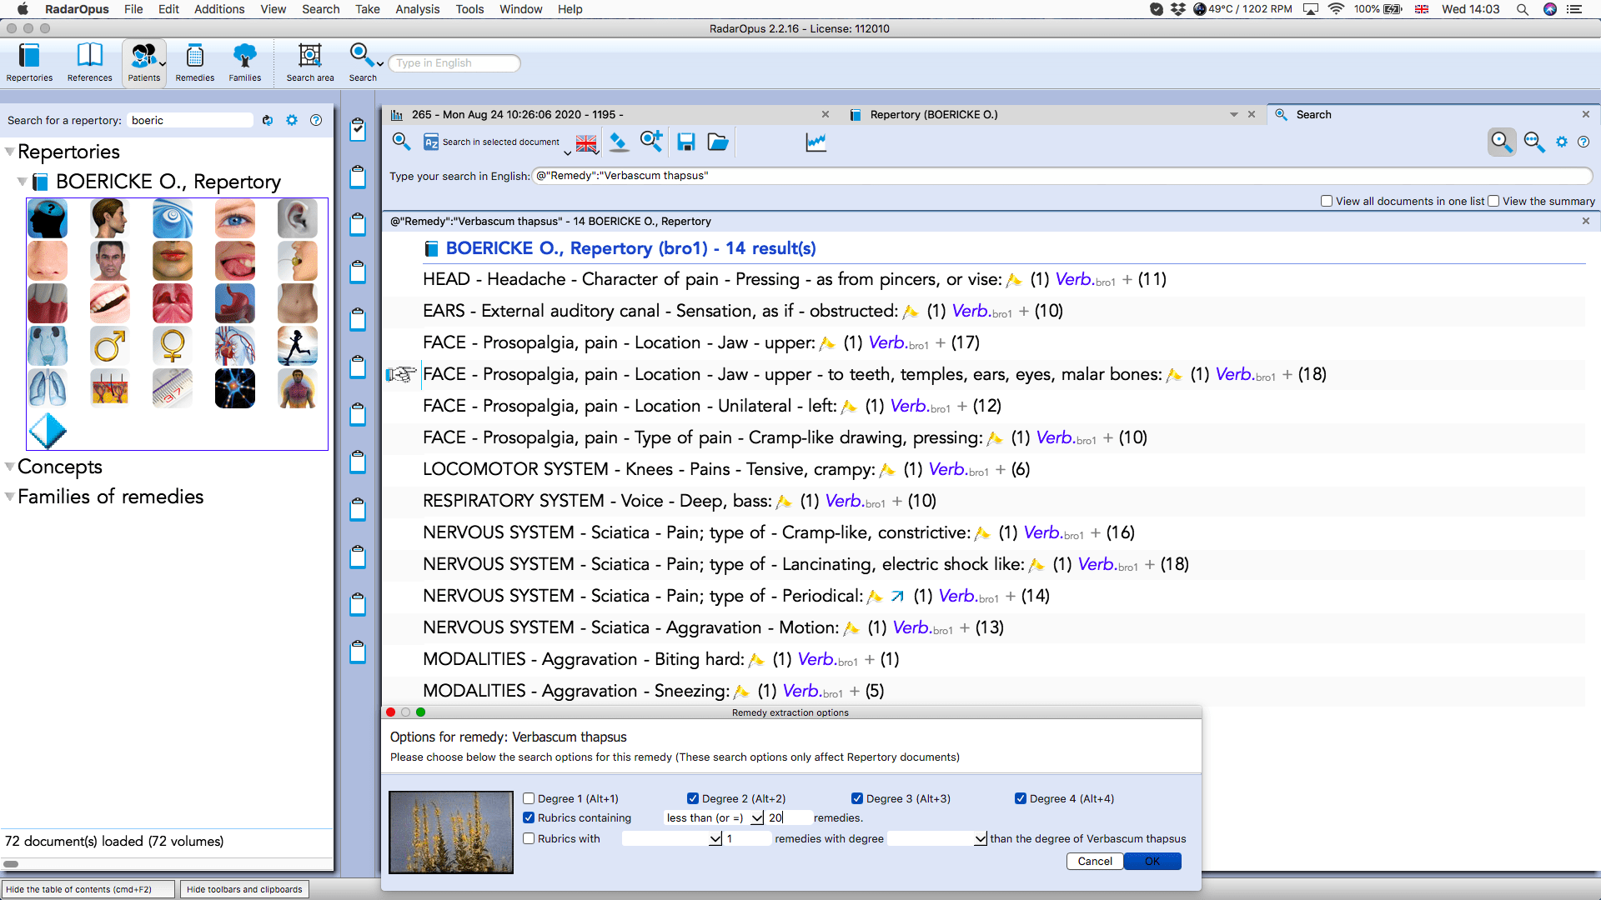The height and width of the screenshot is (900, 1601).
Task: Open the References book icon
Action: 89,62
